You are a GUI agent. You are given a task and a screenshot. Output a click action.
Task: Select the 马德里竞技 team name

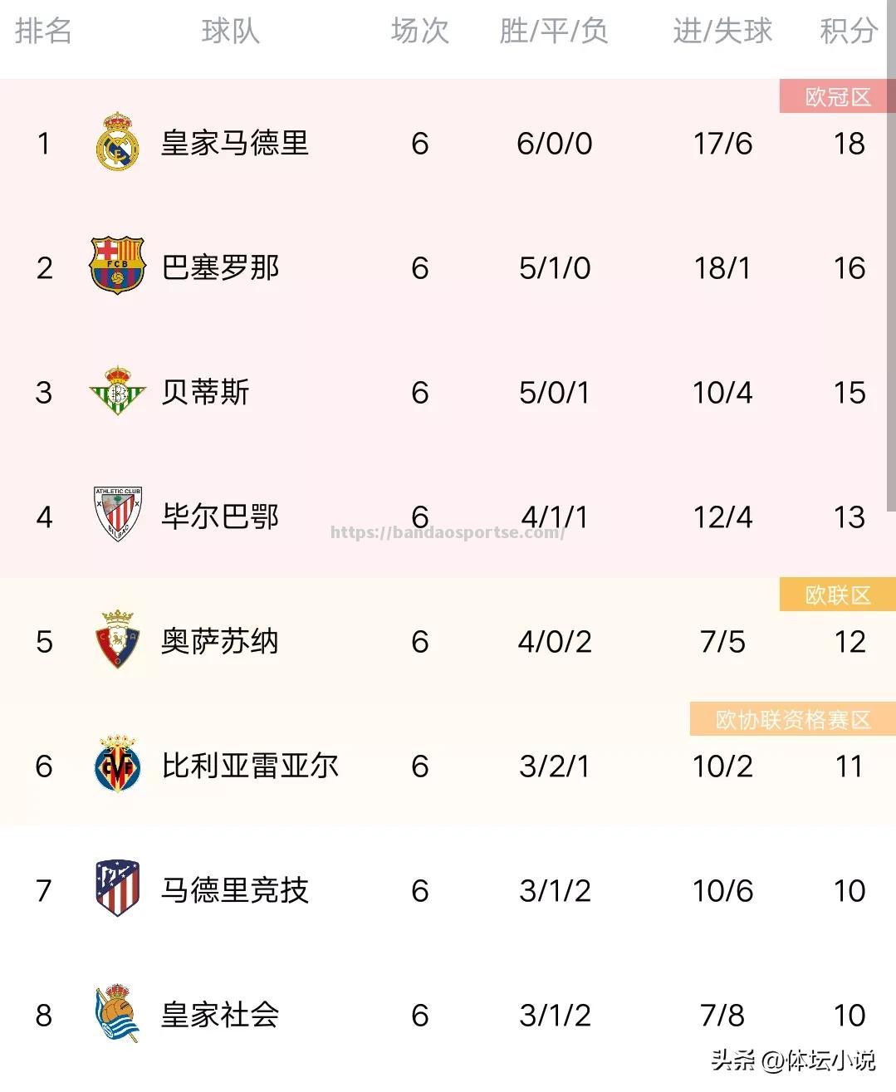[x=235, y=890]
